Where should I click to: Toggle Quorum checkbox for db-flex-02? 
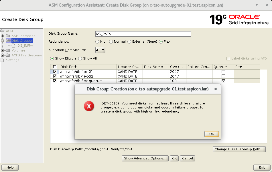coord(223,76)
